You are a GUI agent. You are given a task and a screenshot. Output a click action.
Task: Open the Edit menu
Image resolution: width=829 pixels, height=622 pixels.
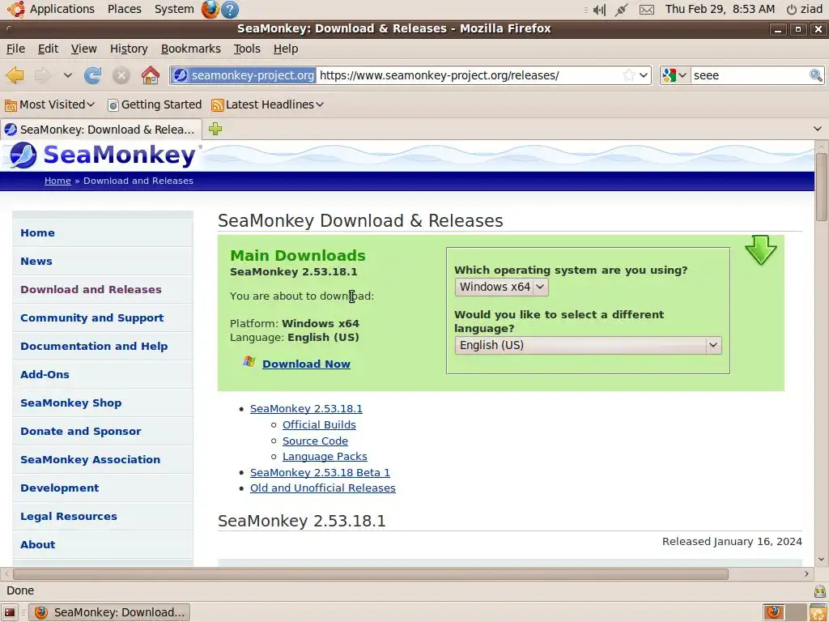(x=48, y=49)
